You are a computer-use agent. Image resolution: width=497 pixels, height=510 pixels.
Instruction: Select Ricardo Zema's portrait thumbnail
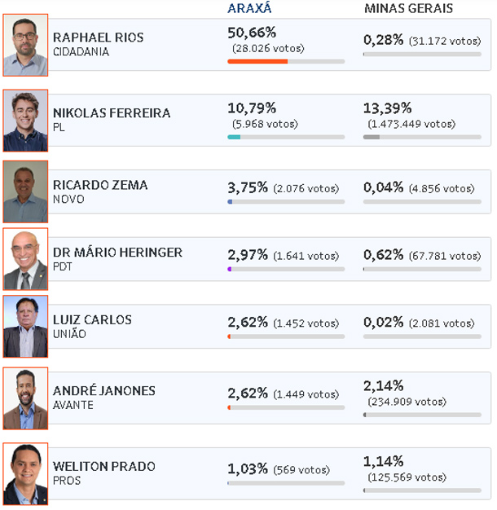coord(25,191)
